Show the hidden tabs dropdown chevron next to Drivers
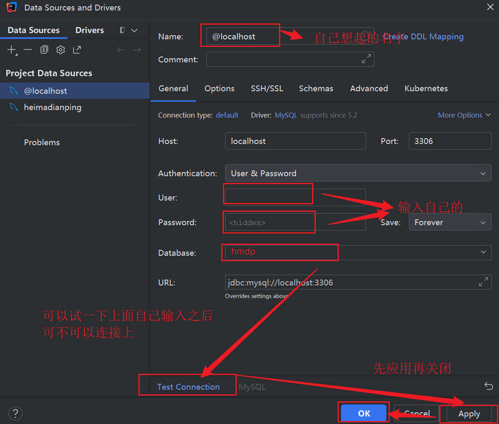Screen dimensions: 499x424 click(134, 30)
